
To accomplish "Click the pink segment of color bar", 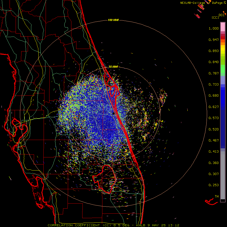I will 223,27.
